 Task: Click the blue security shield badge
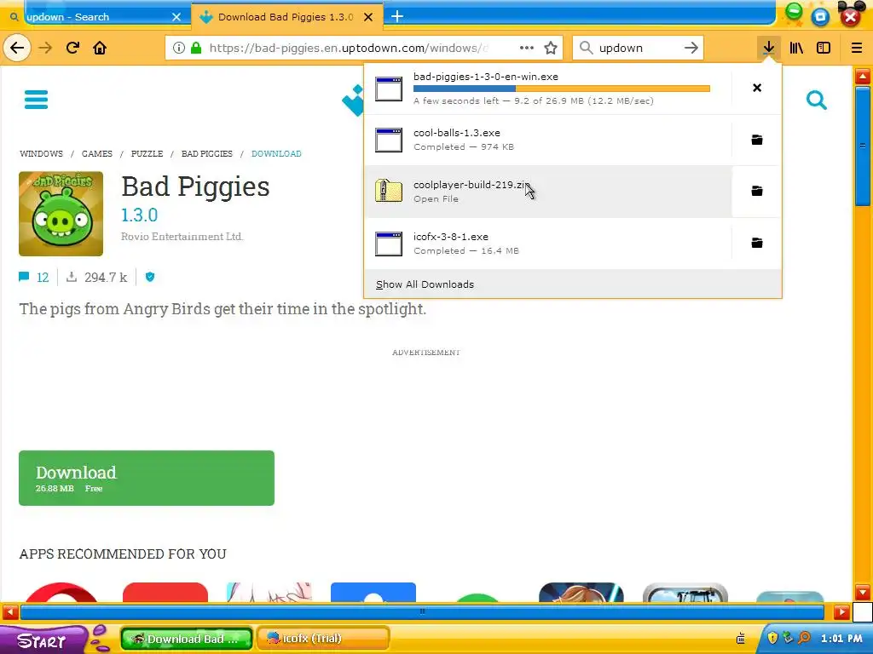coord(150,277)
